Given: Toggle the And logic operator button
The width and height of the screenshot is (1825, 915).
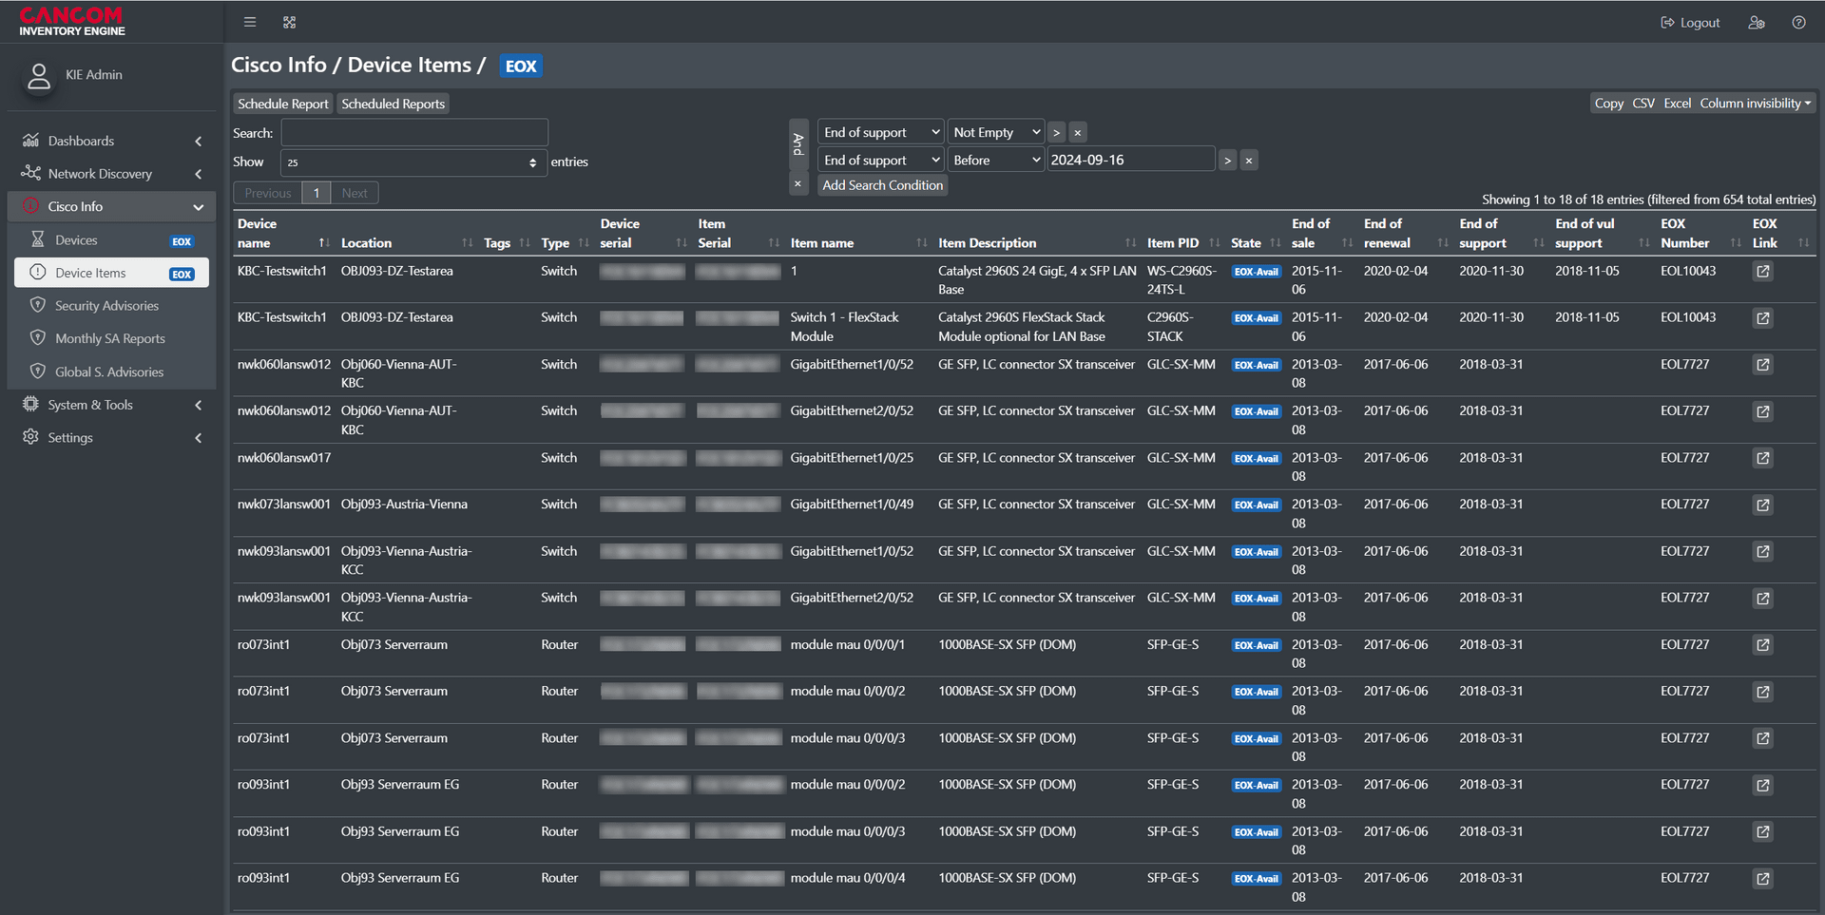Looking at the screenshot, I should click(798, 144).
